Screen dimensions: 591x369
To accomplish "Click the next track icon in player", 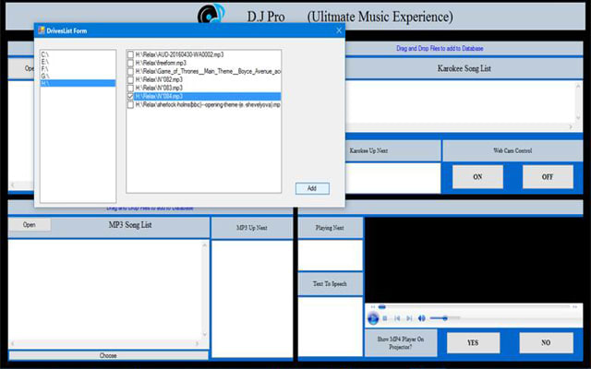I will tap(409, 318).
